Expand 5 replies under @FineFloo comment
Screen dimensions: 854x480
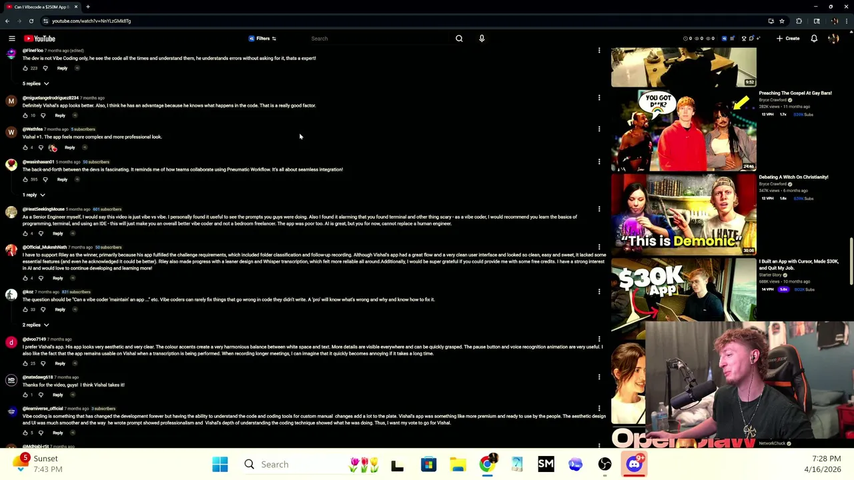pyautogui.click(x=35, y=83)
